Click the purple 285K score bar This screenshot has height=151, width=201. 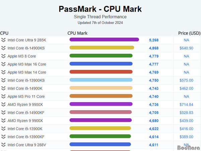104,39
